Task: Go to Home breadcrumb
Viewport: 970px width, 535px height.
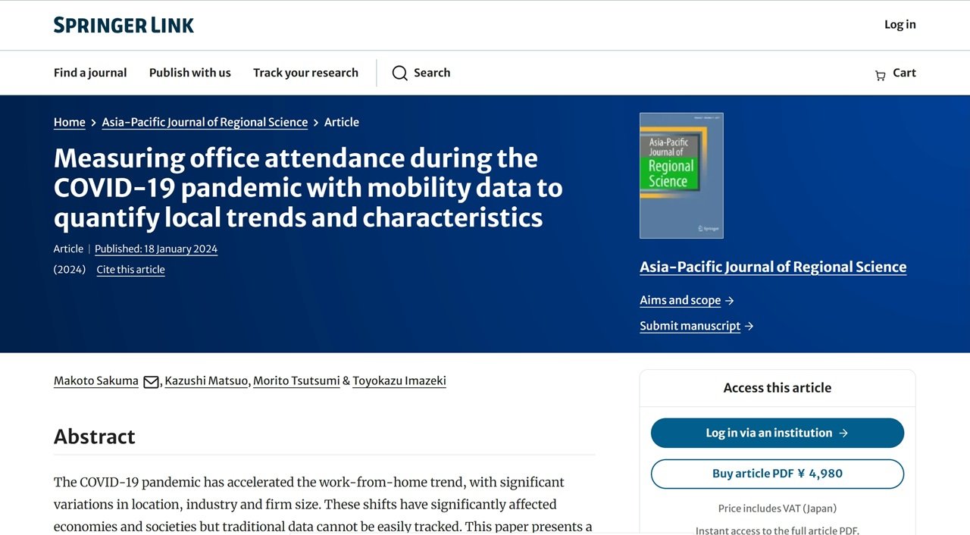Action: click(69, 122)
